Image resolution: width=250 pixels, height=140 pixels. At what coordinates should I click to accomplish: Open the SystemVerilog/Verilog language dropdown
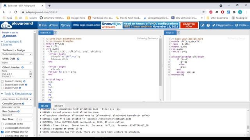click(16, 54)
